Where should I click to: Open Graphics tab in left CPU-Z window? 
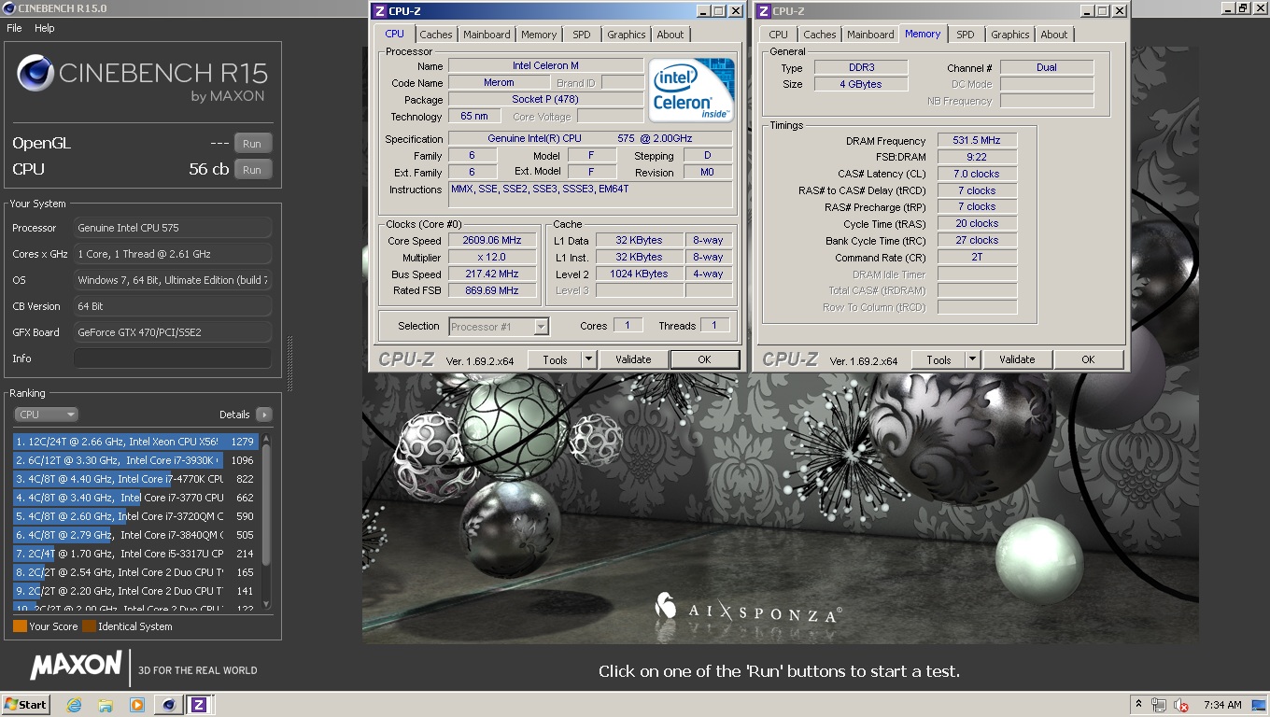coord(626,35)
